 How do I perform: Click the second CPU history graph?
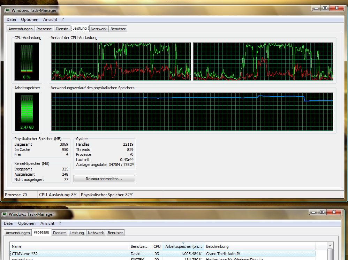coord(263,61)
